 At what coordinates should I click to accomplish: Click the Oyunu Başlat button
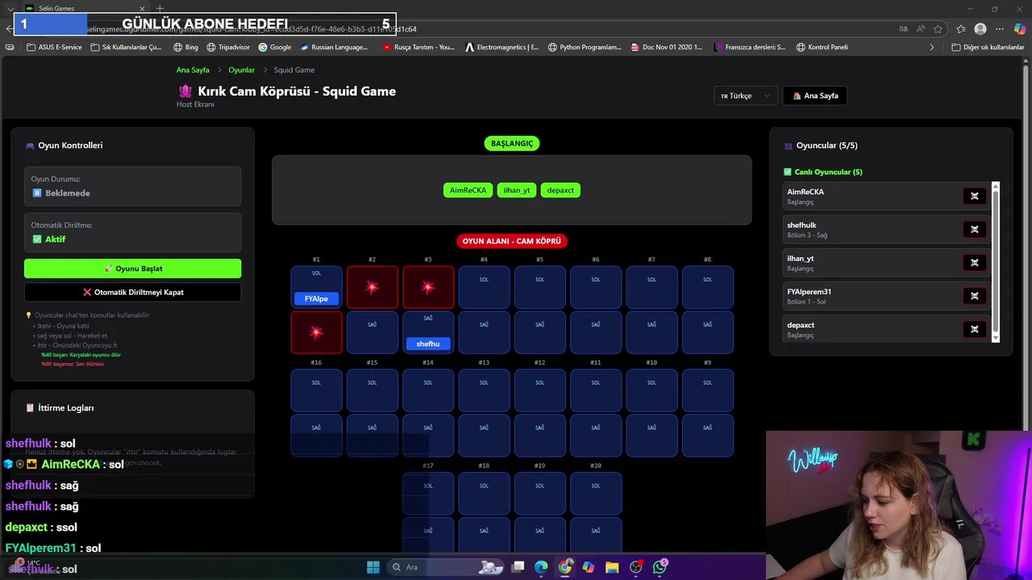pyautogui.click(x=132, y=268)
